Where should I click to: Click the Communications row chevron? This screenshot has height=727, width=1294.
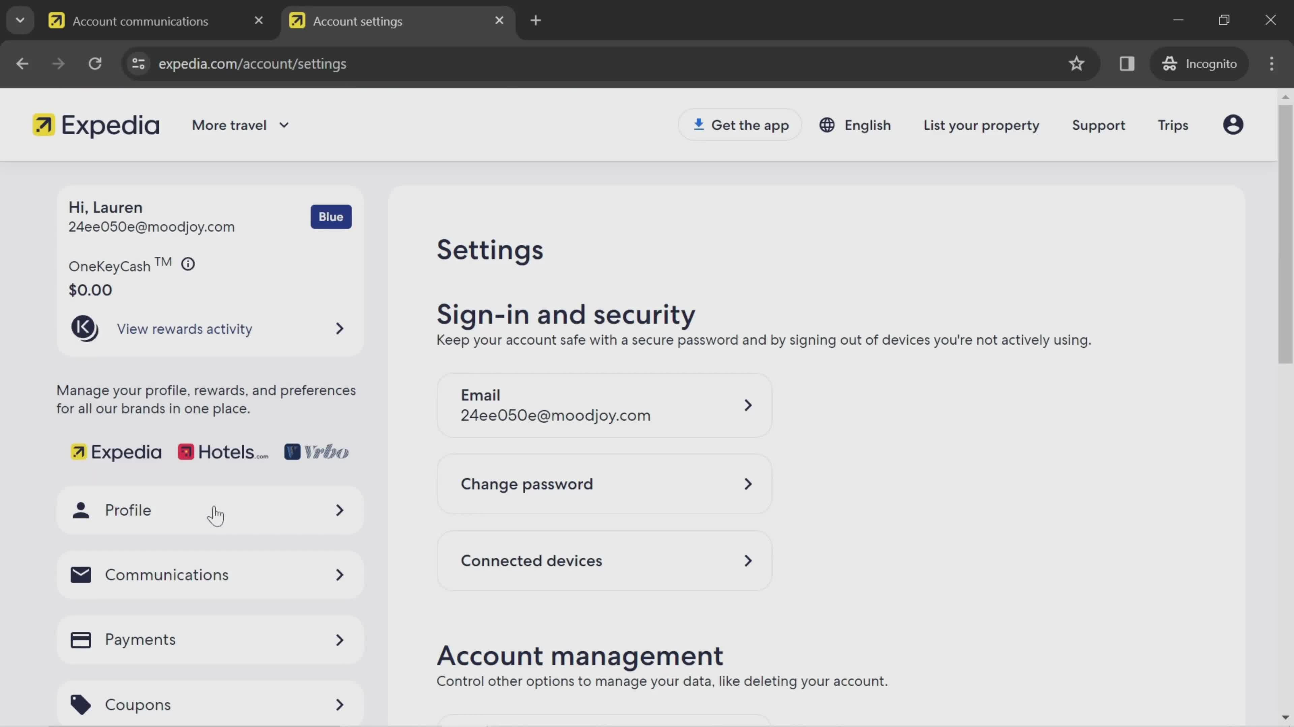tap(340, 575)
